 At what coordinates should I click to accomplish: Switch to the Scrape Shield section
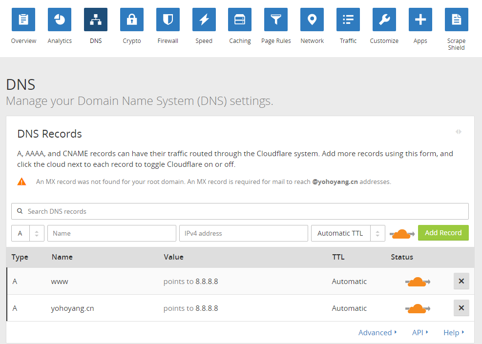pos(456,20)
